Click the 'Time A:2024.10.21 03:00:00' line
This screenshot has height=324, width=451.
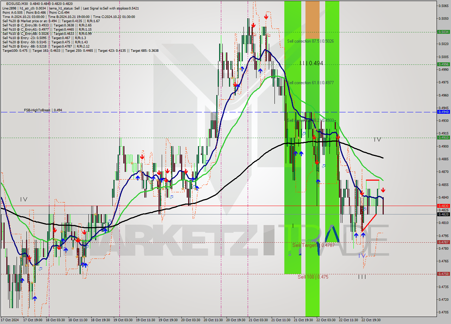click(68, 17)
